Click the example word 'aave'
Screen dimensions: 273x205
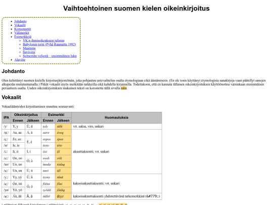pyautogui.click(x=46, y=133)
